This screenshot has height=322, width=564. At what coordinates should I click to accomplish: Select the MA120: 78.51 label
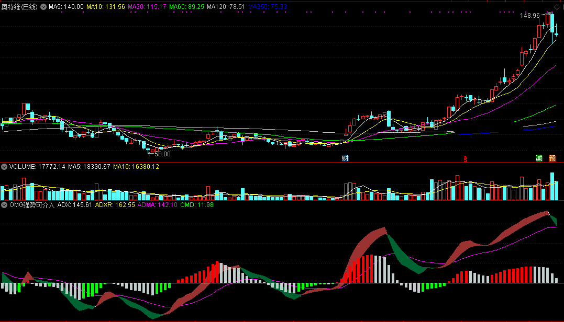[226, 7]
